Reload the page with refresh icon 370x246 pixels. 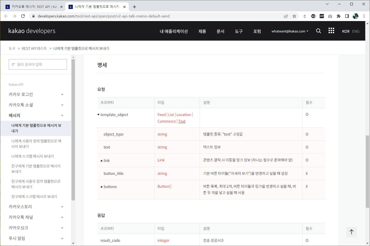coord(23,16)
